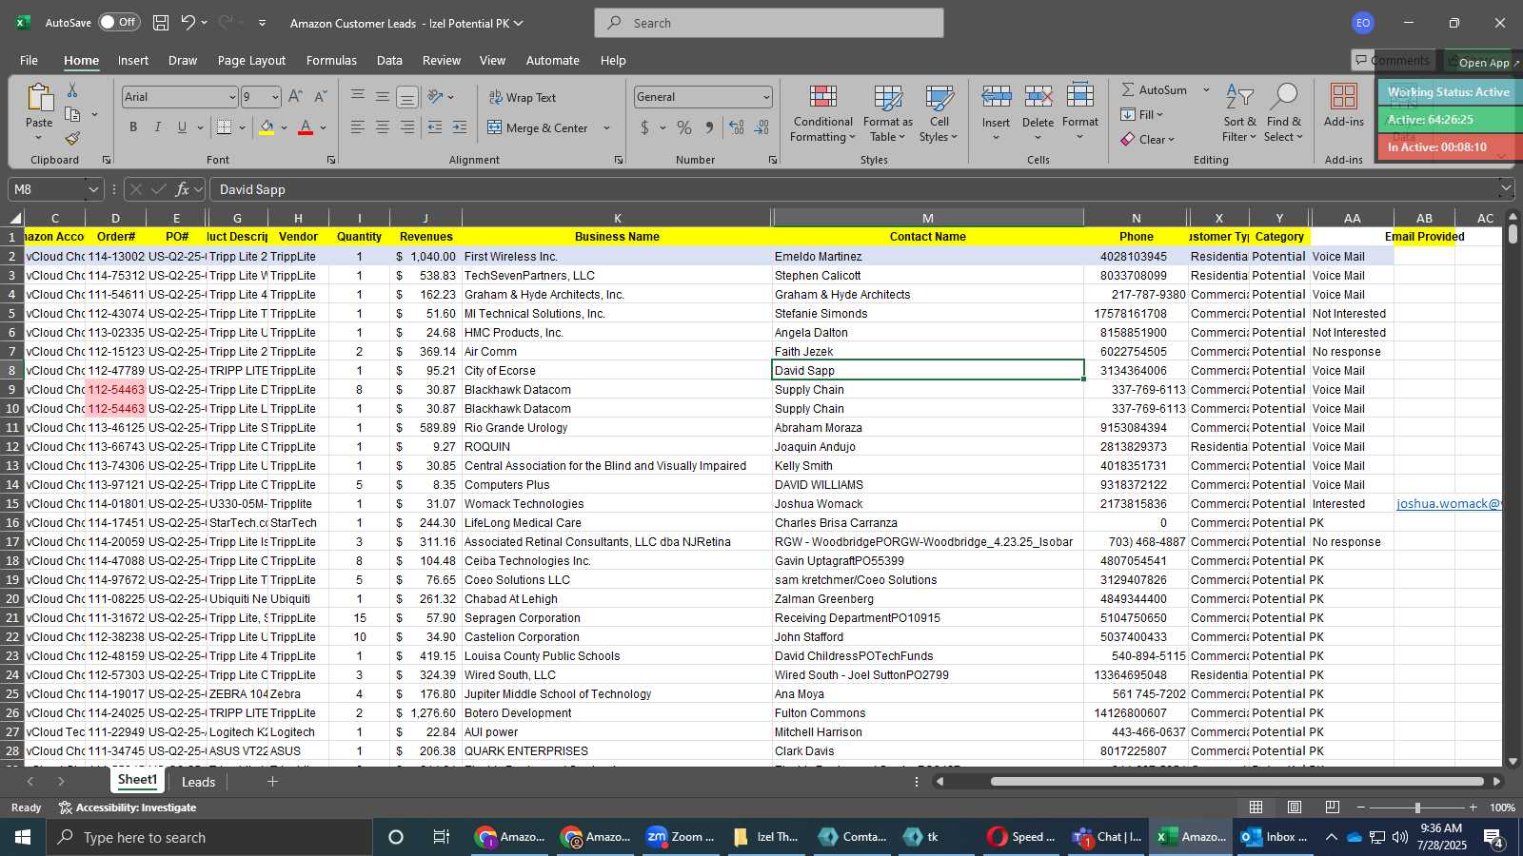
Task: Click the Copy icon in Clipboard group
Action: pyautogui.click(x=72, y=114)
